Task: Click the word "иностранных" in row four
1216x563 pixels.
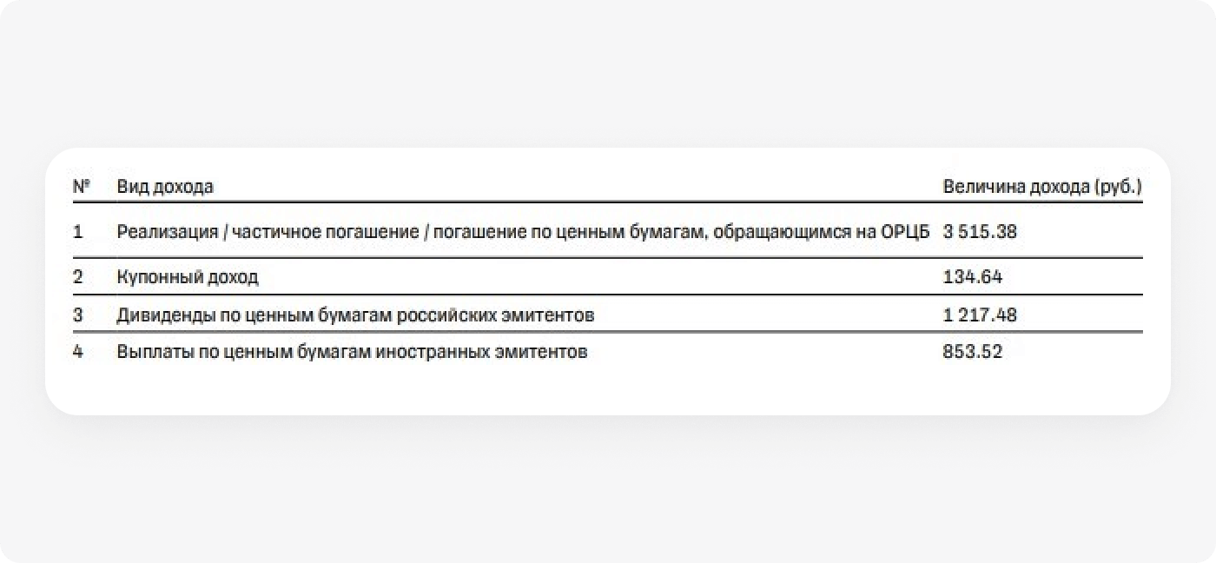Action: [x=429, y=353]
